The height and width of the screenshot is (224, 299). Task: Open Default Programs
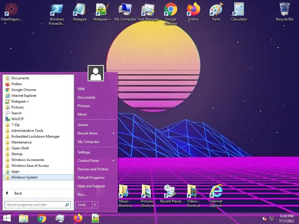(x=96, y=178)
